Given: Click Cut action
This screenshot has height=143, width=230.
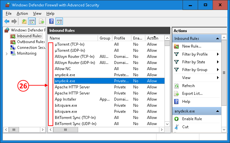Looking at the screenshot, I should coord(185,127).
